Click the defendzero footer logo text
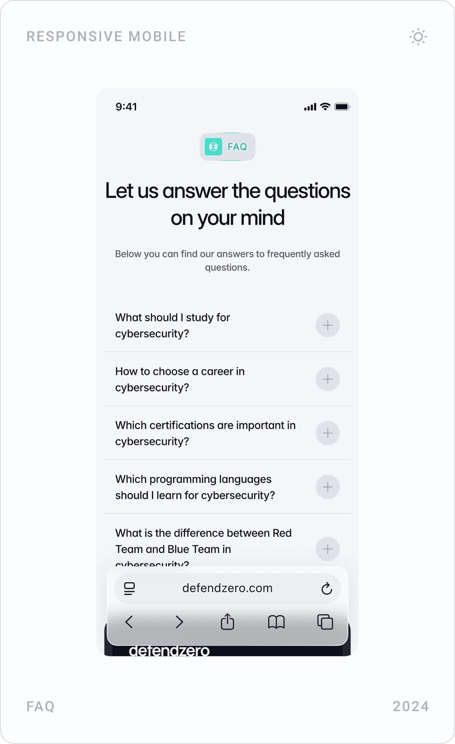The width and height of the screenshot is (455, 744). [x=170, y=651]
